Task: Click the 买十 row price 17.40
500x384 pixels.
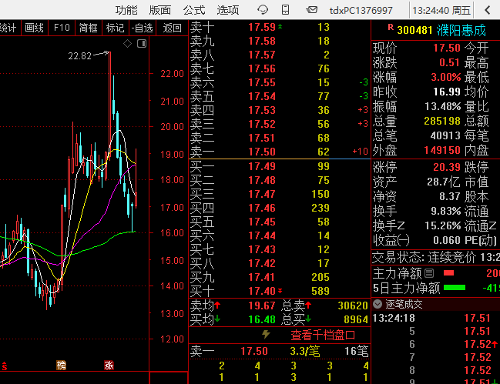Action: [x=262, y=291]
